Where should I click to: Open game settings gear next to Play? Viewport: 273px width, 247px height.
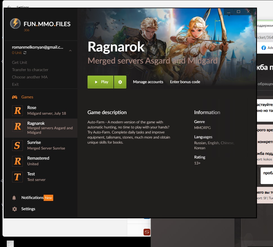point(120,82)
